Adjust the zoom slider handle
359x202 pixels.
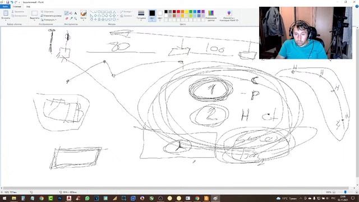tap(346, 192)
